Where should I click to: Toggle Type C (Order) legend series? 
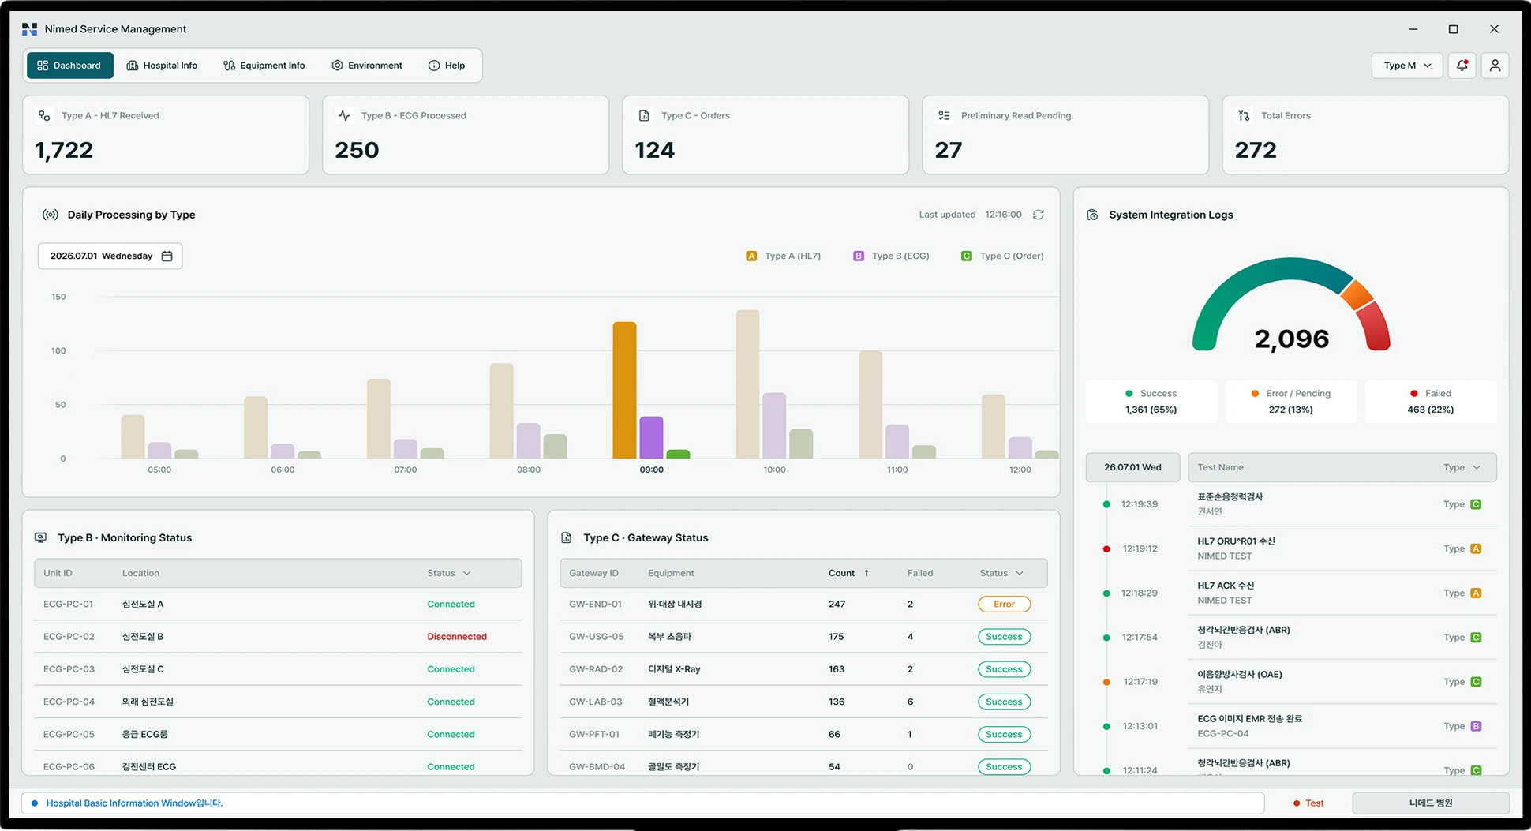coord(1002,256)
